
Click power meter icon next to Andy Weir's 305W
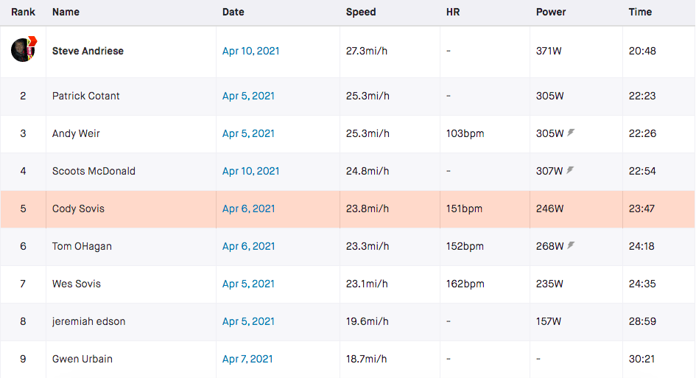[x=571, y=133]
